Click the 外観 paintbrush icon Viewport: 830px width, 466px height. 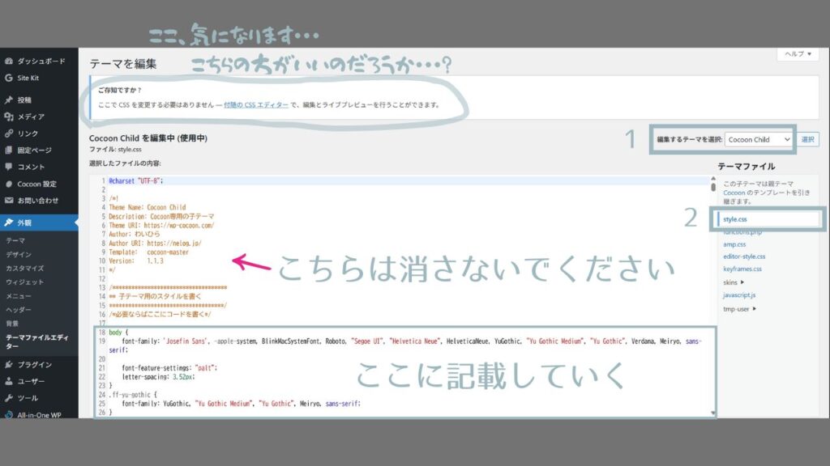(x=8, y=222)
